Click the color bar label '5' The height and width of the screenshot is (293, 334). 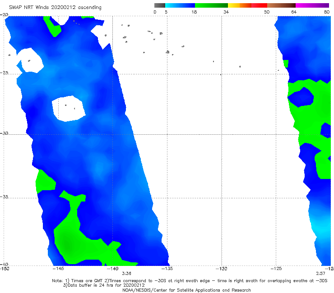tap(166, 12)
